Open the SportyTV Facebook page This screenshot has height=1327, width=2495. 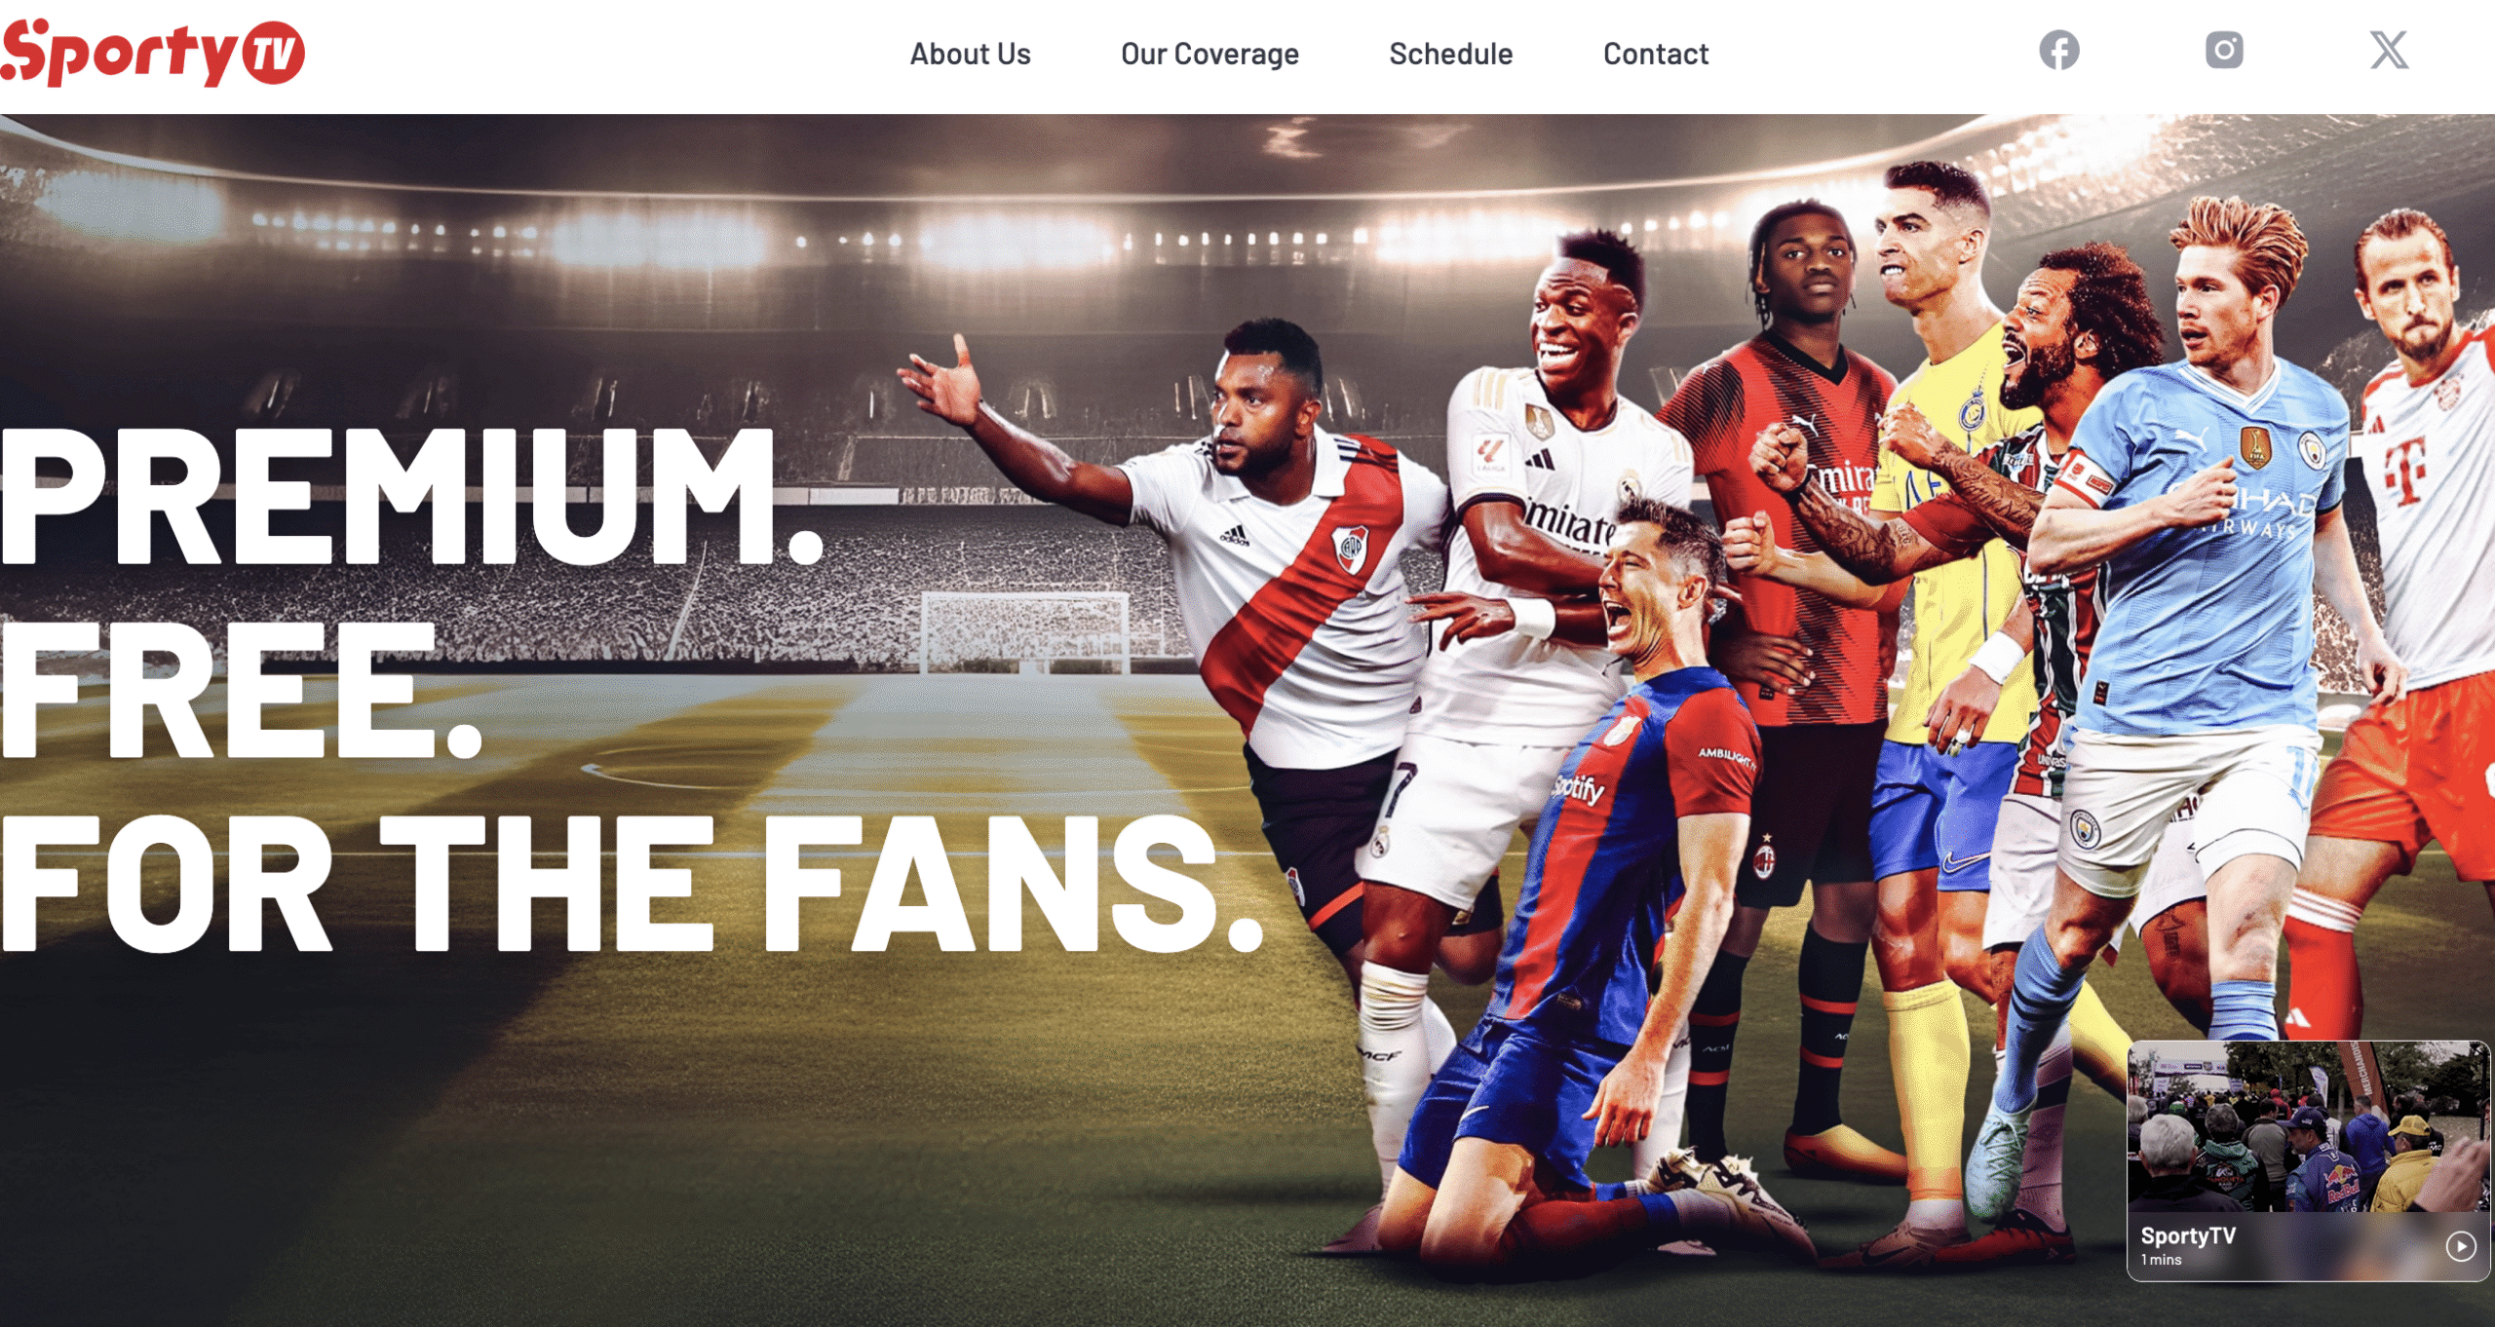tap(2059, 51)
